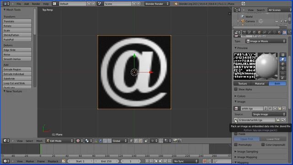293x165 pixels.
Task: Click the Rotate button in Mesh Tools
Action: point(17,26)
